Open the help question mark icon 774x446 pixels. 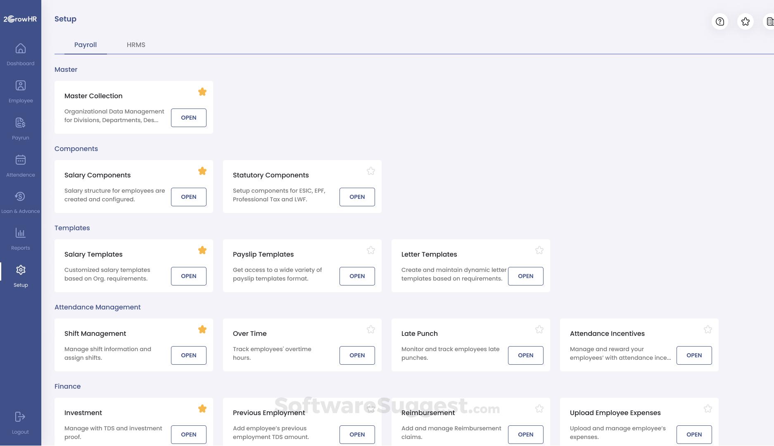coord(720,21)
